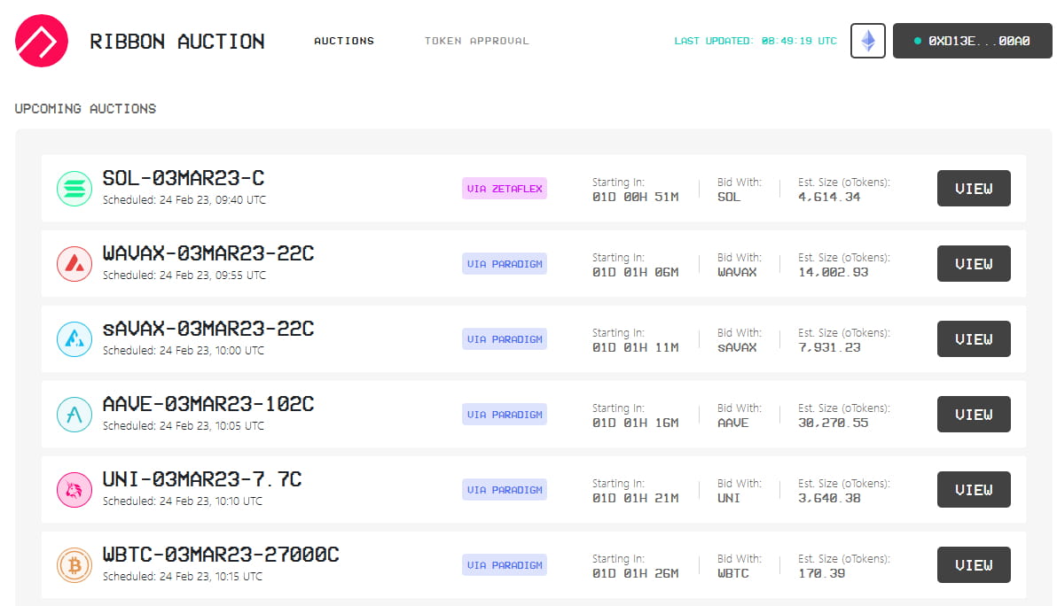The height and width of the screenshot is (606, 1057).
Task: Click the Ribbon Auction title text
Action: (177, 42)
